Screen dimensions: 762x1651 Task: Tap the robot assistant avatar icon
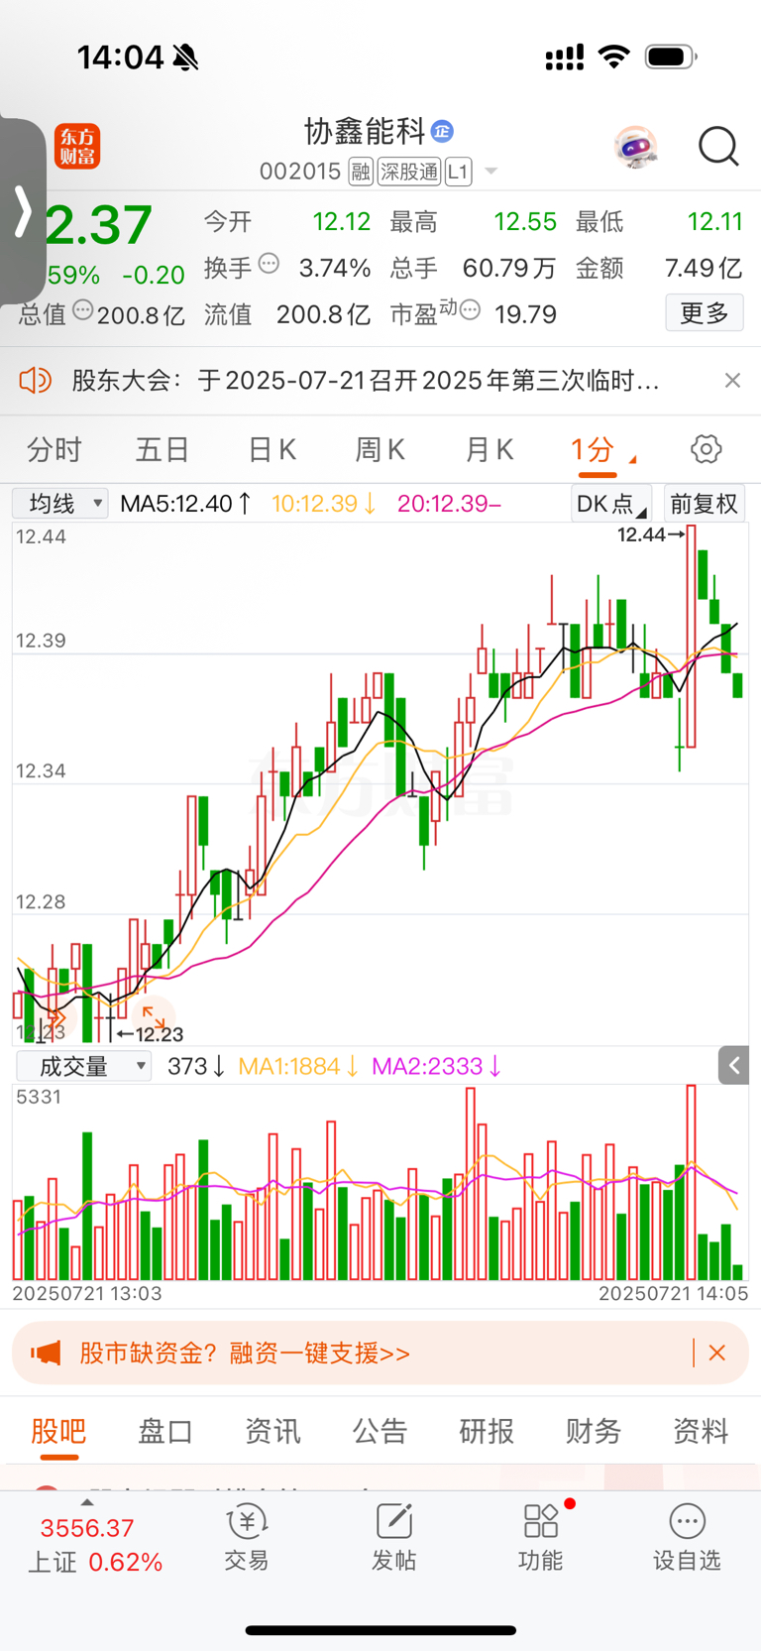[635, 148]
